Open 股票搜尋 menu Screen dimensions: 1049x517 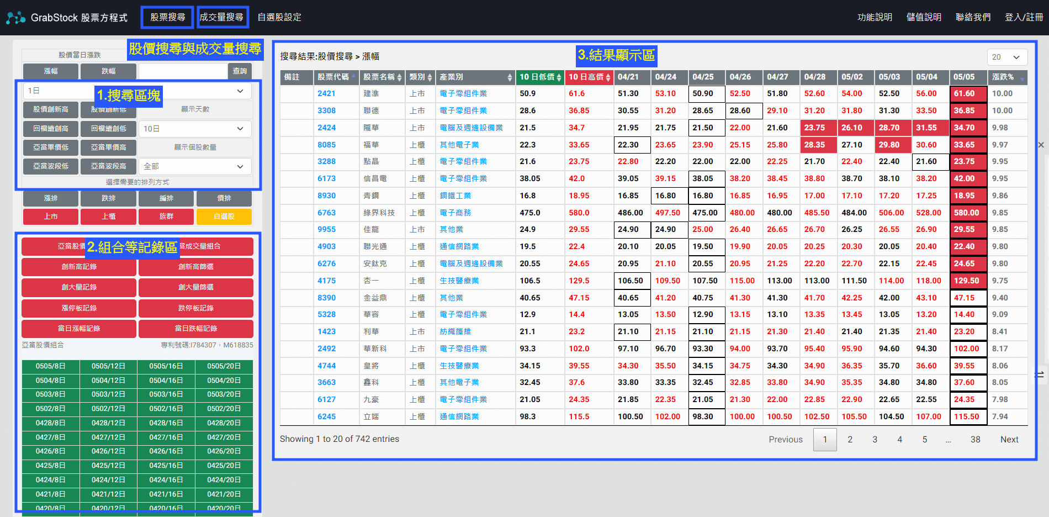167,17
